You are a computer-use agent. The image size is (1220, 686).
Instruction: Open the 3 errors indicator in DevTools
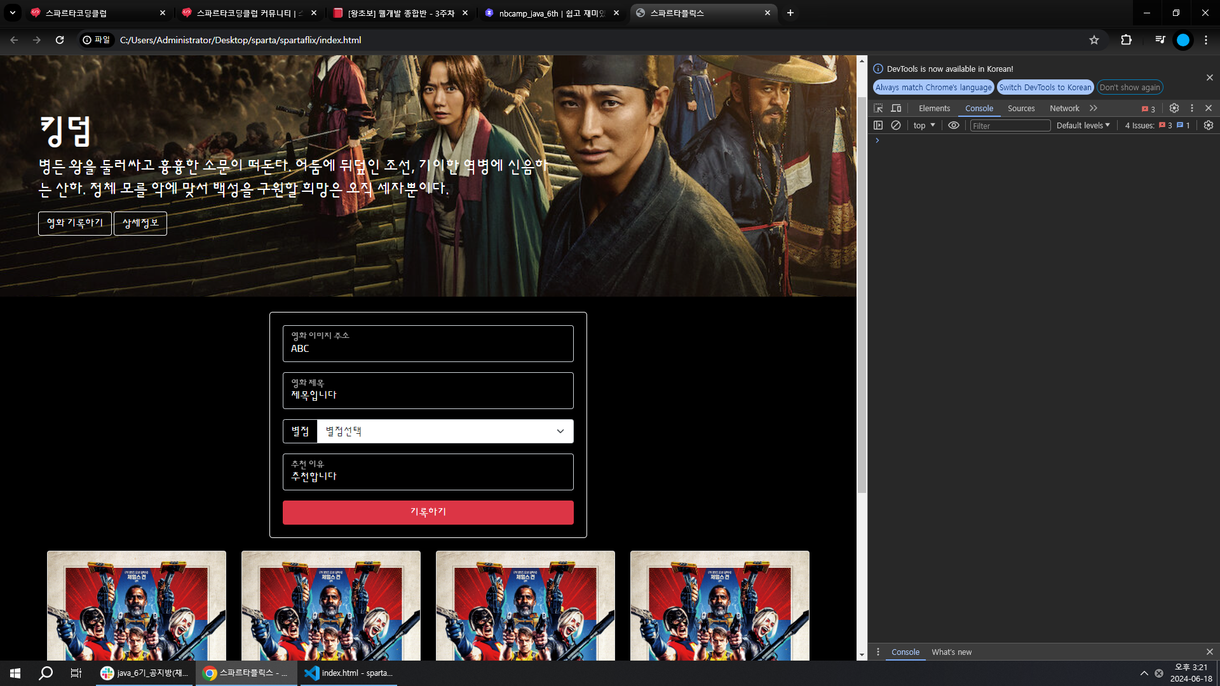pyautogui.click(x=1148, y=109)
